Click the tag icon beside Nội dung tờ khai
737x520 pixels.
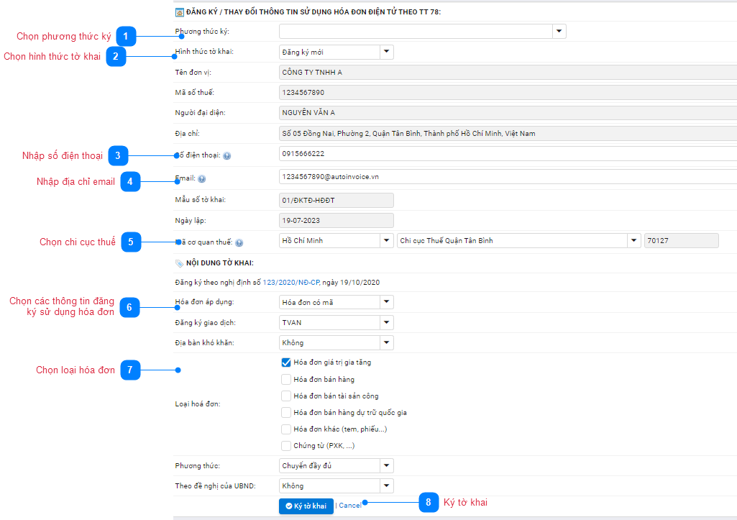click(179, 263)
